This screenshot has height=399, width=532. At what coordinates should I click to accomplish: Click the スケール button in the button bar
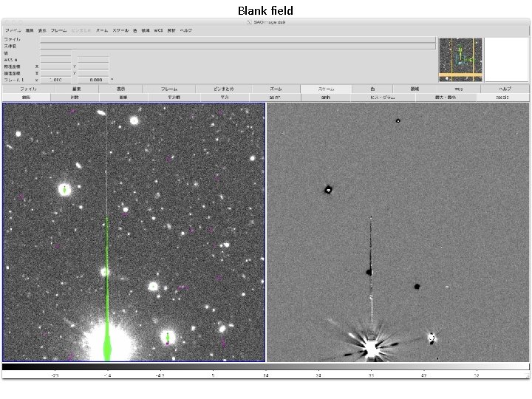click(x=326, y=89)
